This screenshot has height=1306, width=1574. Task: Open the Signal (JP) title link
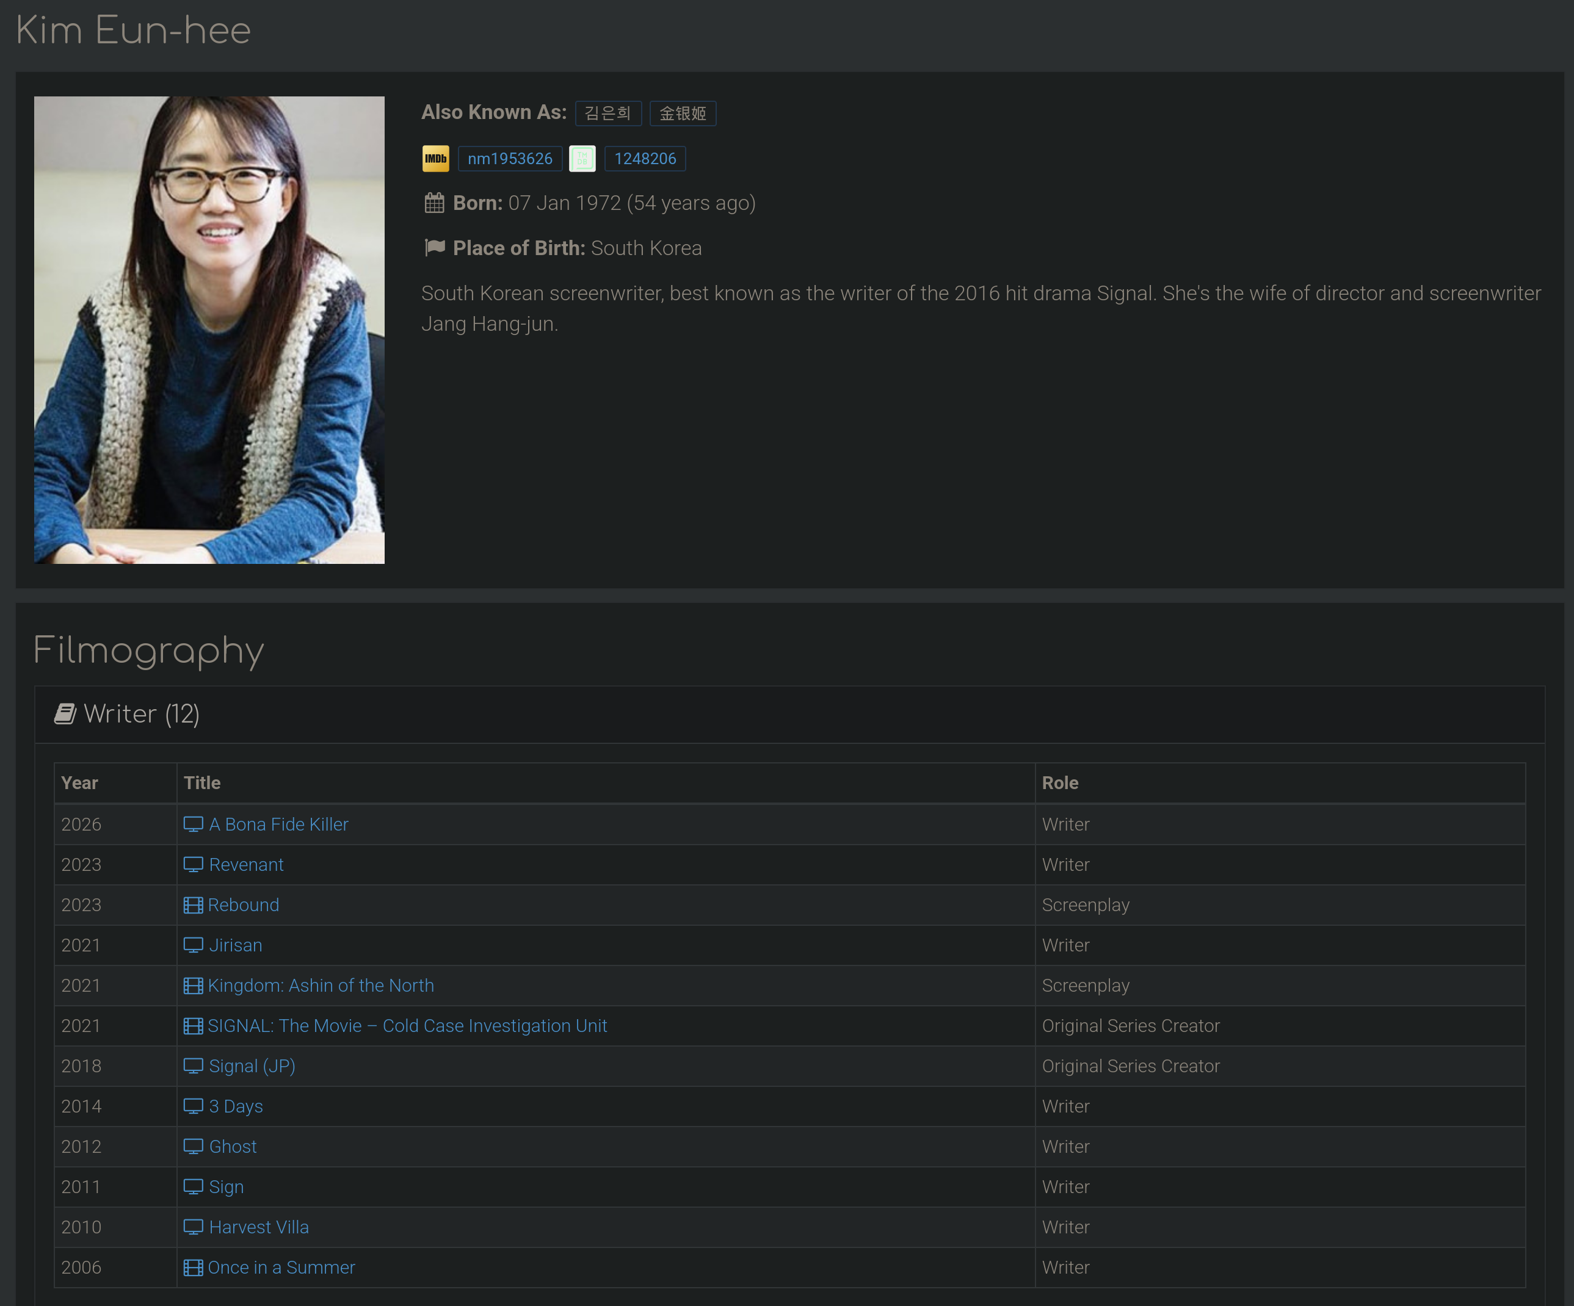253,1066
